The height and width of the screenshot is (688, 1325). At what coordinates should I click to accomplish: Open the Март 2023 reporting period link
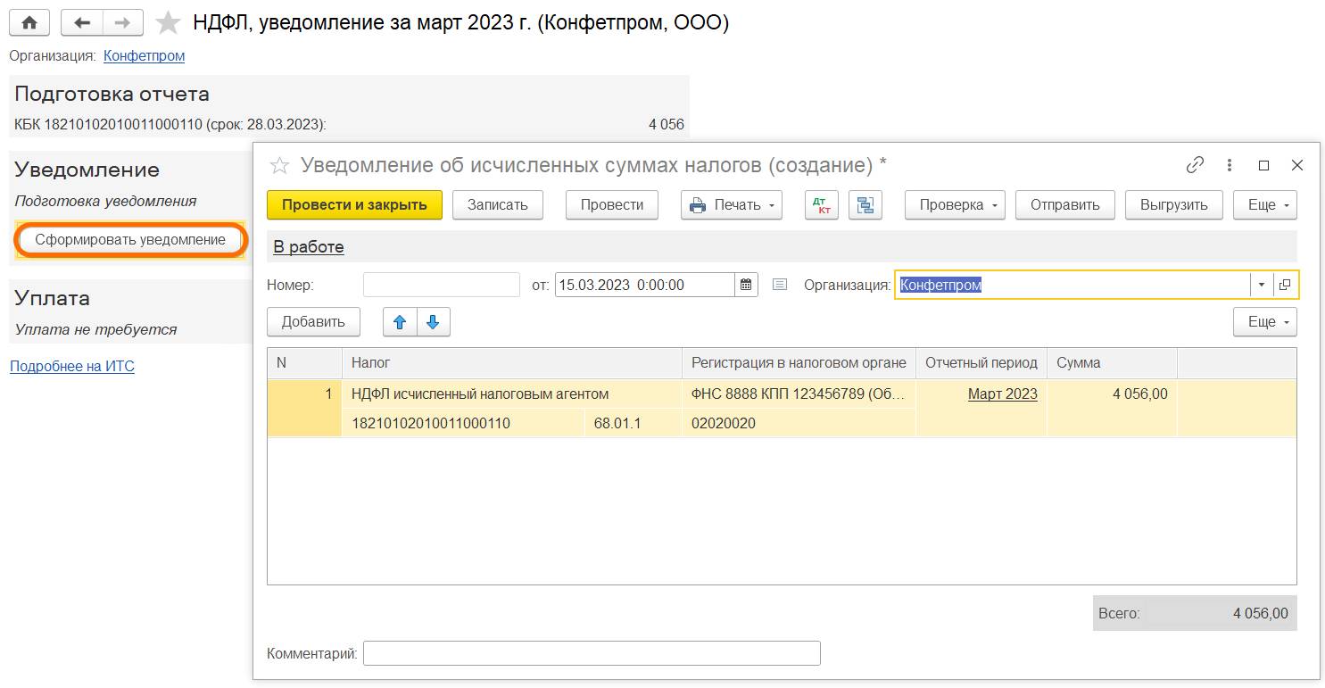click(x=1002, y=394)
